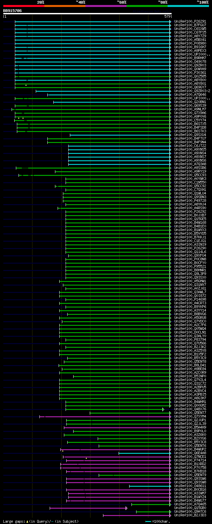Select the UniRef100_Q4BX76 label
212x524 pixels.
point(190,409)
